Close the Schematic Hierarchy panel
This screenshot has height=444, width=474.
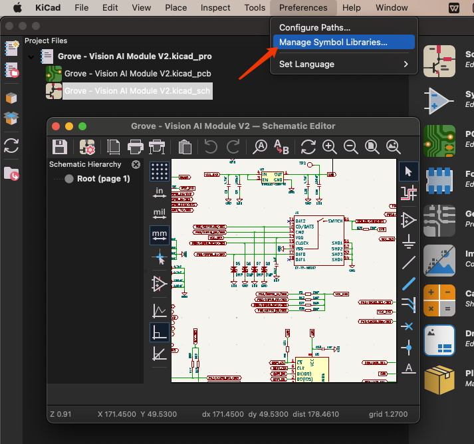pyautogui.click(x=136, y=164)
